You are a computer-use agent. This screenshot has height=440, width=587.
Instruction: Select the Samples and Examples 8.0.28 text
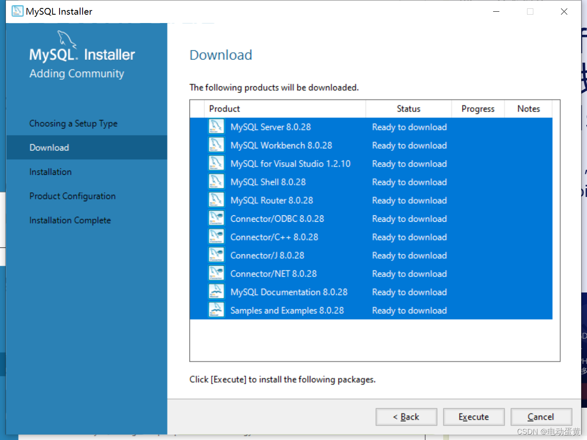click(x=287, y=311)
